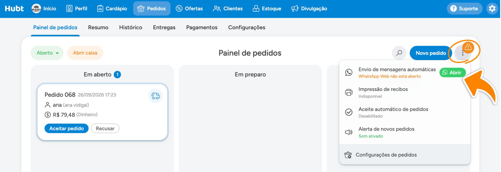Open the Ofertas section
The image size is (501, 172).
[x=189, y=9]
